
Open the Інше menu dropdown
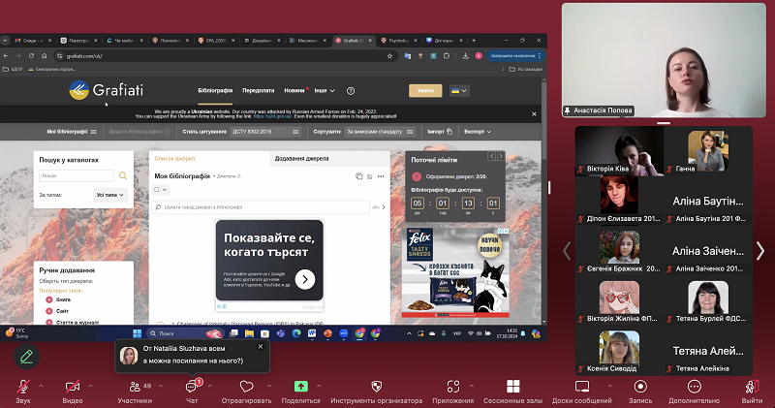[x=325, y=90]
